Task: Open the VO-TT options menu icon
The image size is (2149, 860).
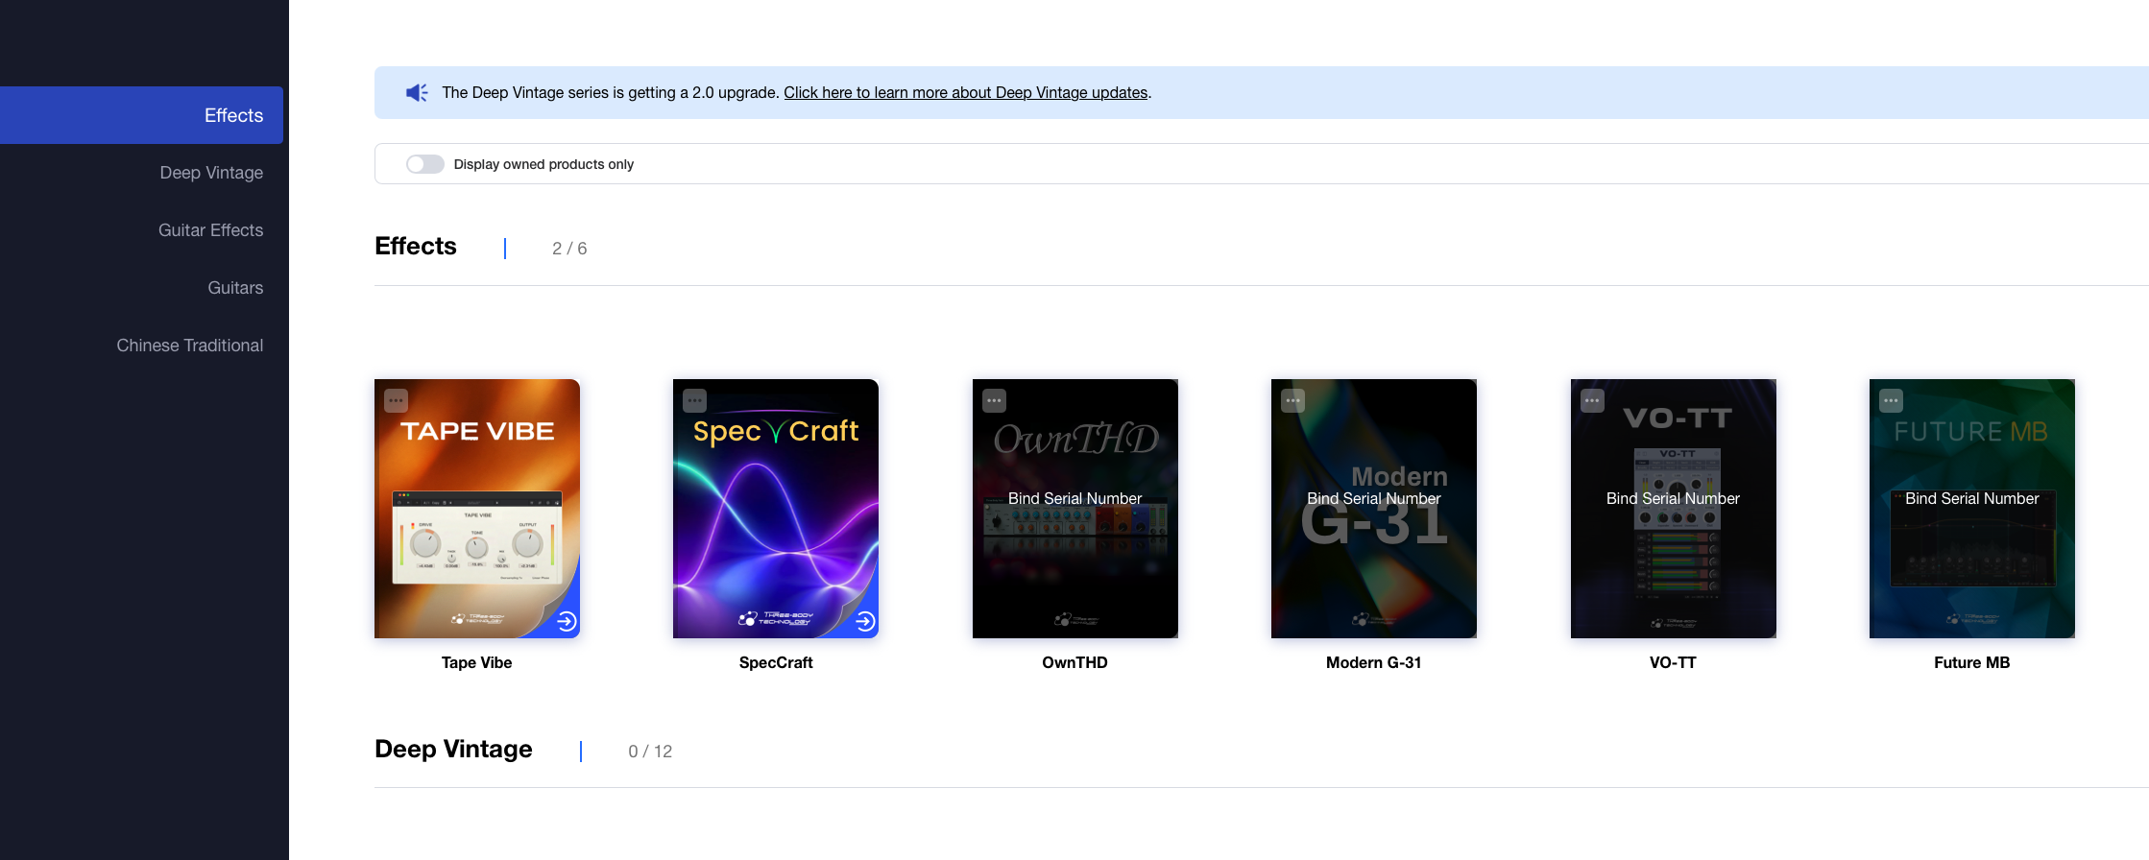Action: [x=1592, y=400]
